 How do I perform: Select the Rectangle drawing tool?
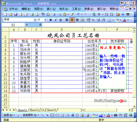[x=52, y=115]
